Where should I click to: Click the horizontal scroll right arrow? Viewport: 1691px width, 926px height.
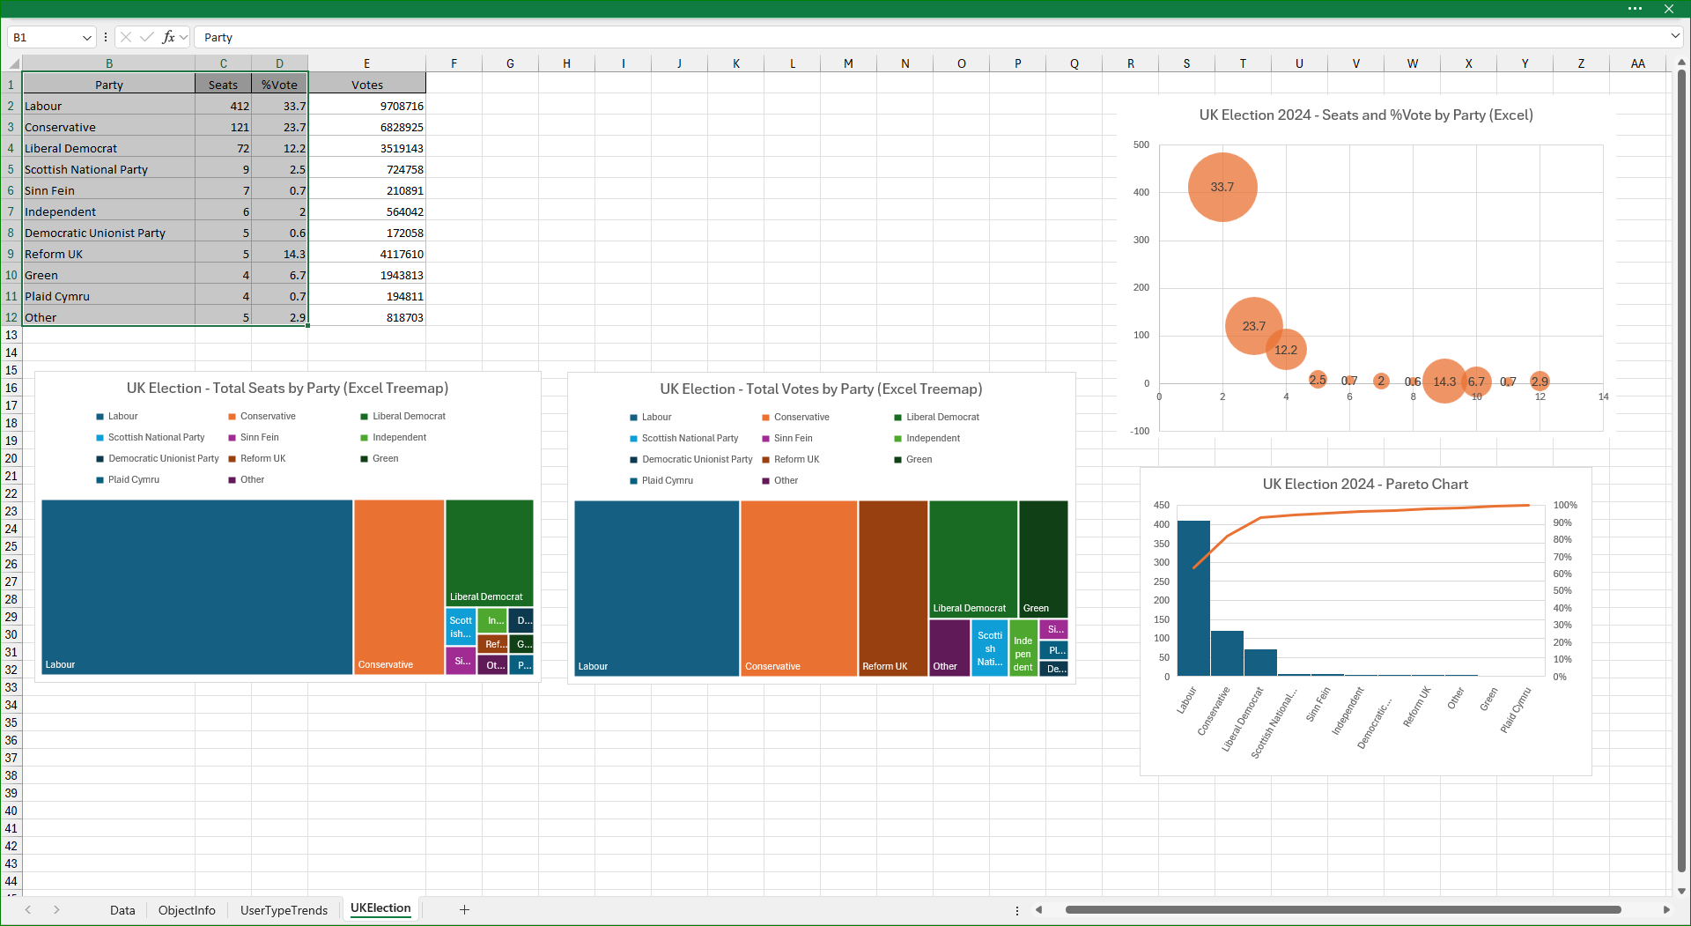pyautogui.click(x=1665, y=909)
